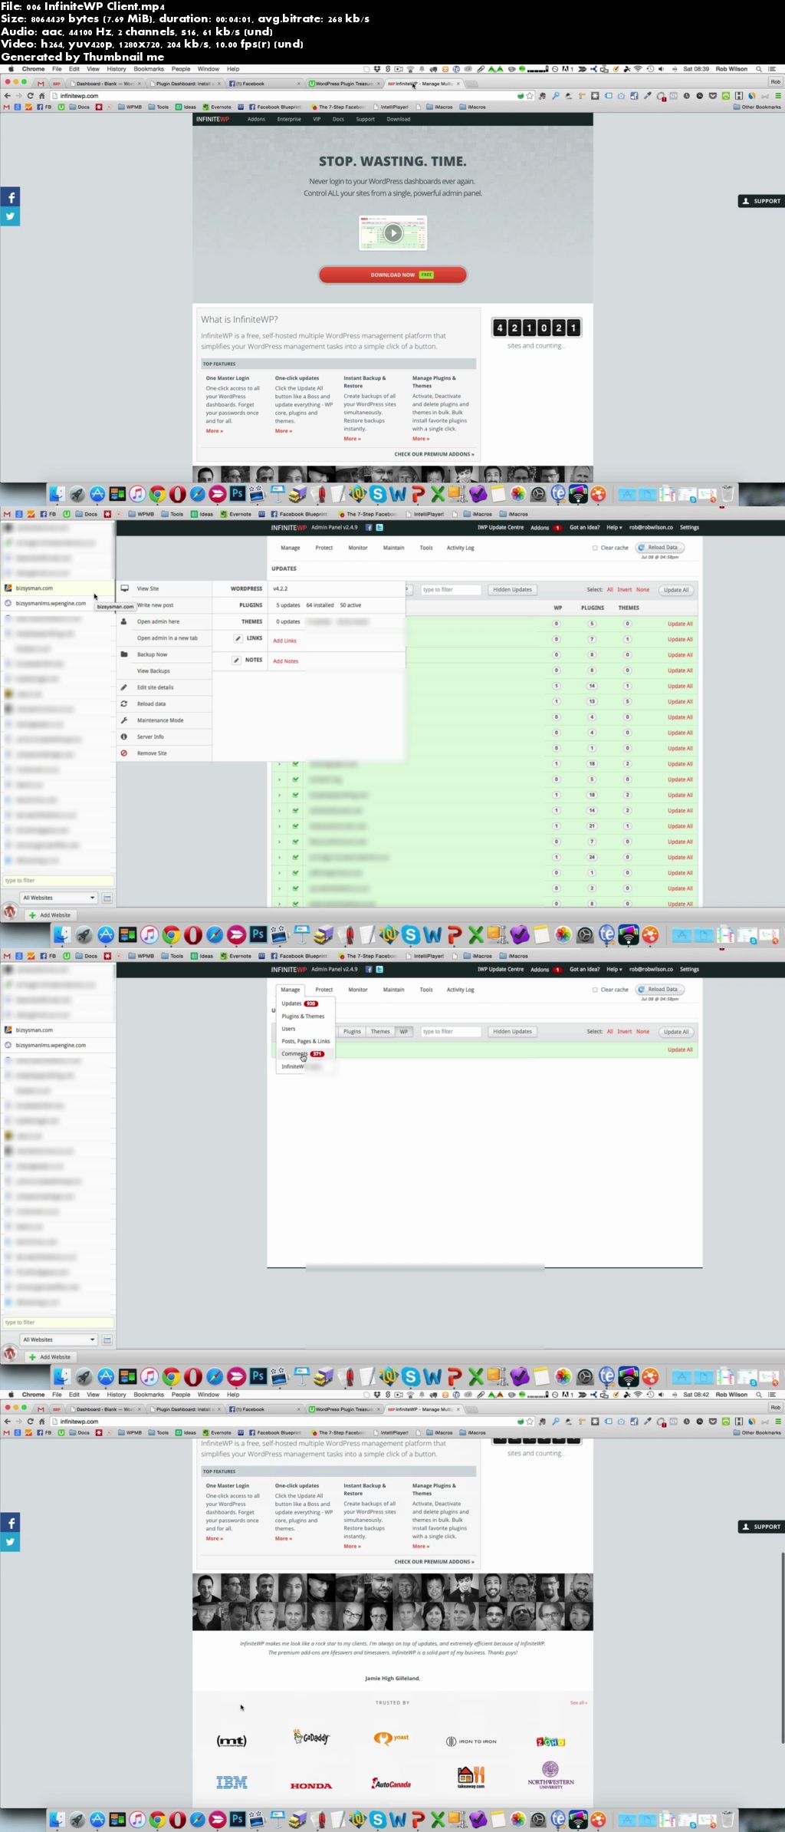Click the Add Notes link

286,661
